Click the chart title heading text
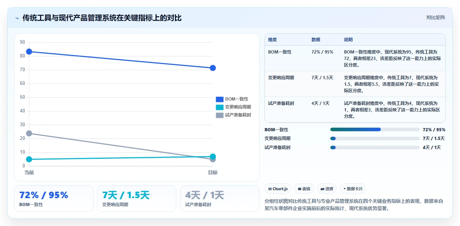The width and height of the screenshot is (460, 226). click(x=102, y=18)
